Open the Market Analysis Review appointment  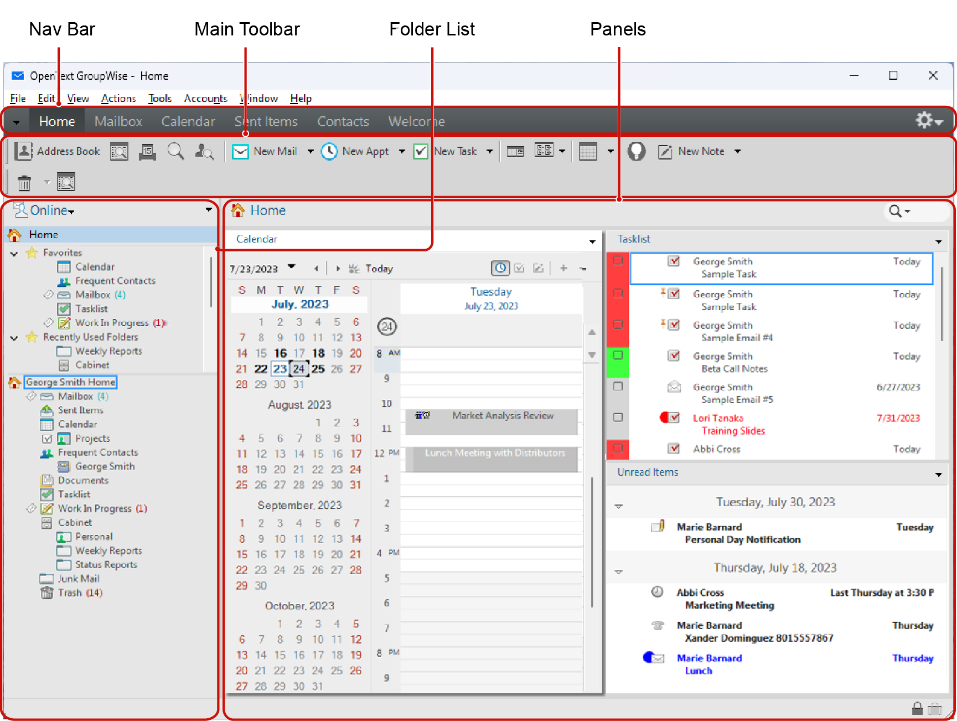tap(492, 421)
